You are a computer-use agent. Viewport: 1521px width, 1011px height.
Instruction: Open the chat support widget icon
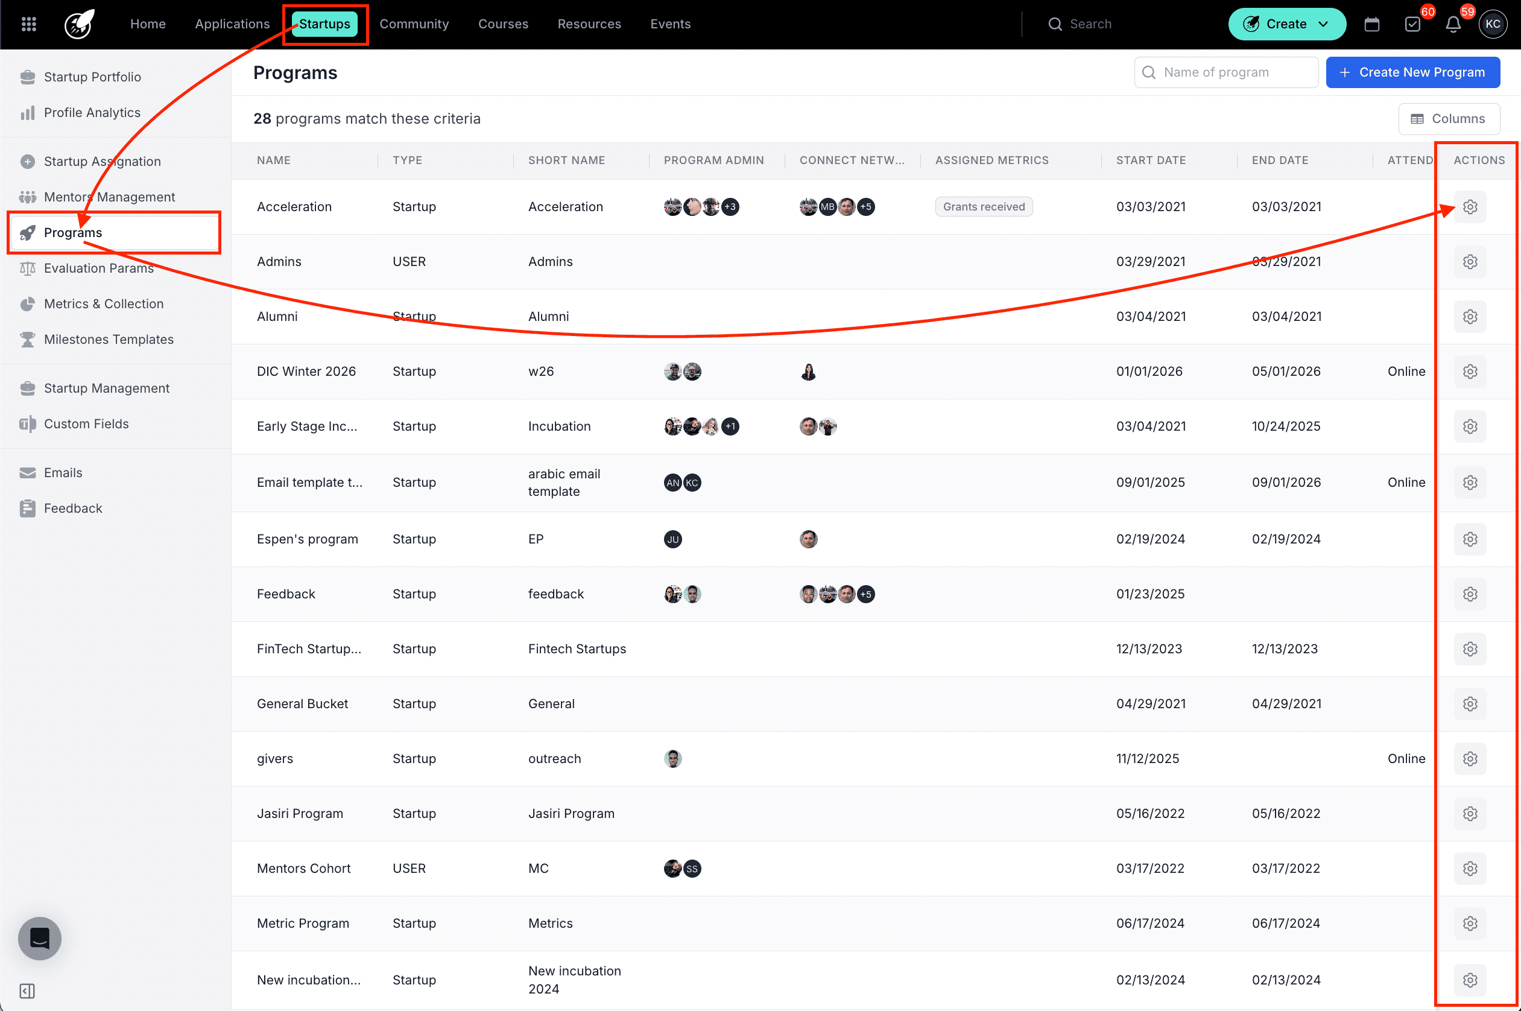(39, 938)
